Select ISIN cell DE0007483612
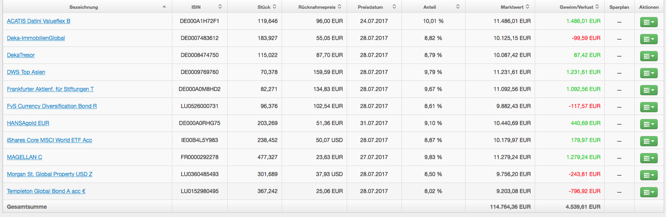The width and height of the screenshot is (666, 217). (200, 38)
